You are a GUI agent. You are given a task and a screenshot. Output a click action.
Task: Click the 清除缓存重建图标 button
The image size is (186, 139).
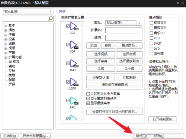114,85
